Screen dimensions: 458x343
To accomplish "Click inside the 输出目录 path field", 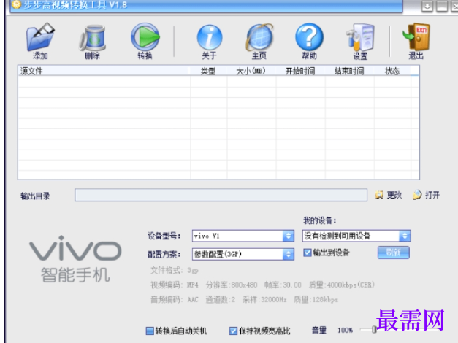I will click(221, 195).
